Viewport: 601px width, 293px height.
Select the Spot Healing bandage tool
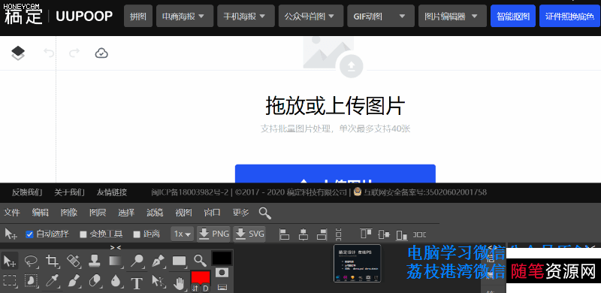(x=73, y=261)
